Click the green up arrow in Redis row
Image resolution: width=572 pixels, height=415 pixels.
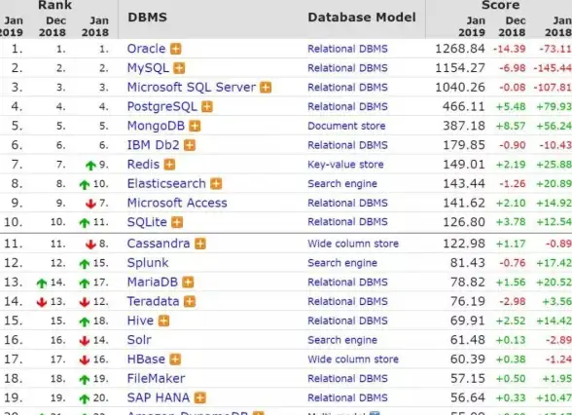90,166
